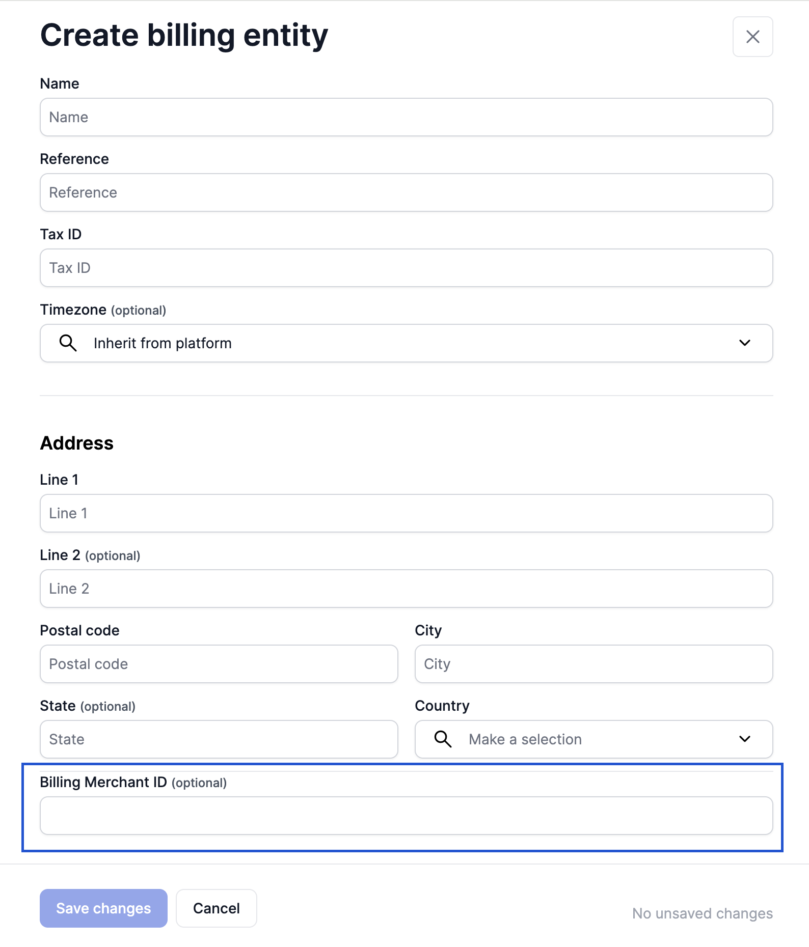This screenshot has width=809, height=947.
Task: Click into the Reference text field
Action: 406,192
